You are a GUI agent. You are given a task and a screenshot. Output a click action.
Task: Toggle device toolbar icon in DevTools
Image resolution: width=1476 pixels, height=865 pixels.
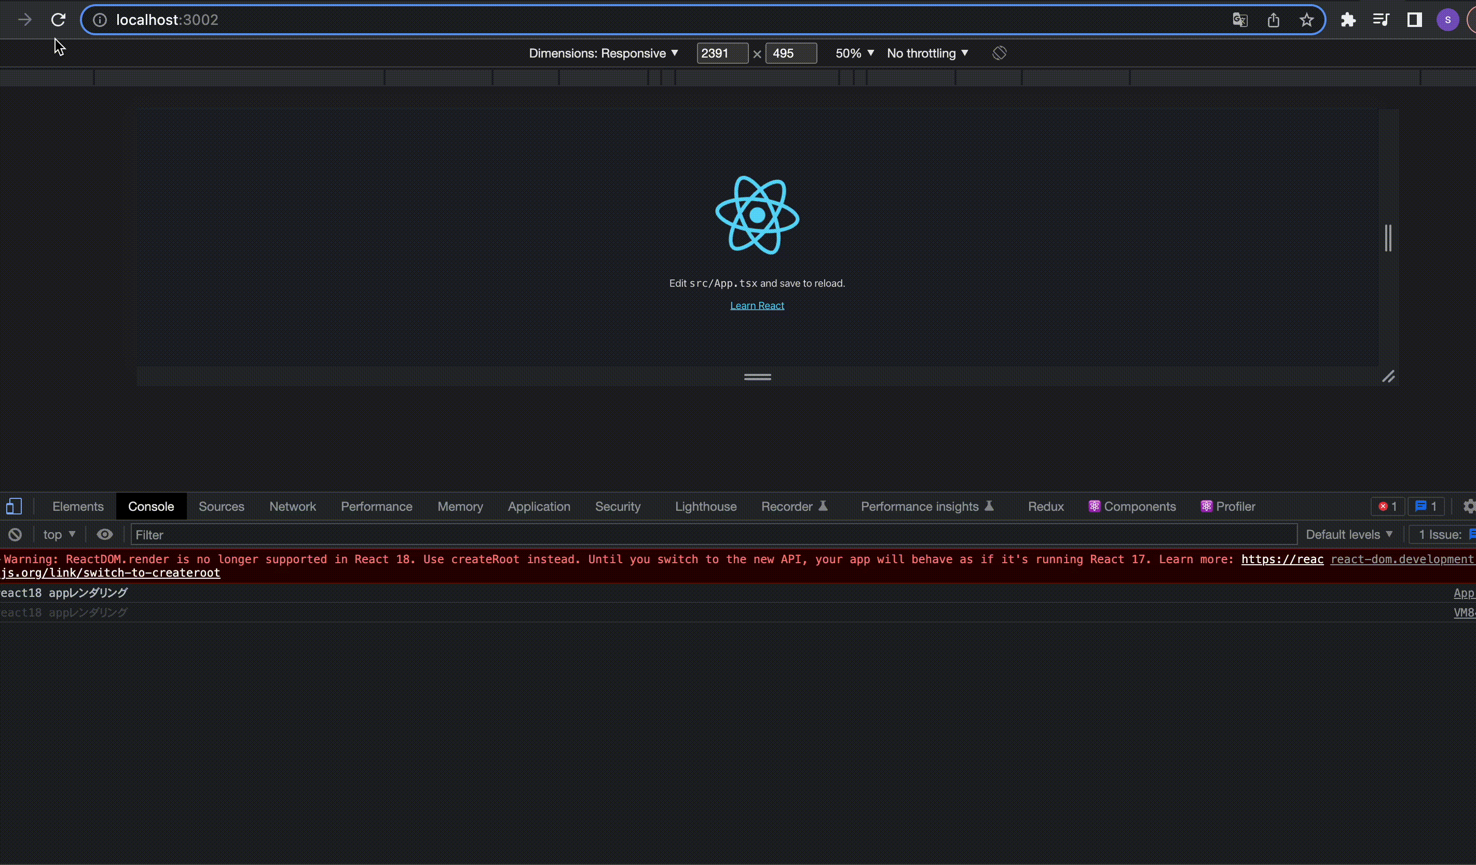14,506
